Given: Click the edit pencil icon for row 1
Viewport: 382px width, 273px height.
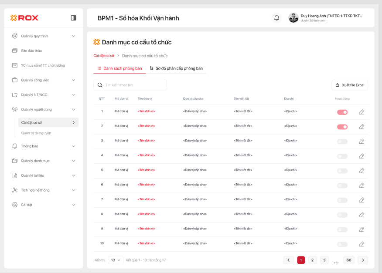Looking at the screenshot, I should tap(362, 112).
